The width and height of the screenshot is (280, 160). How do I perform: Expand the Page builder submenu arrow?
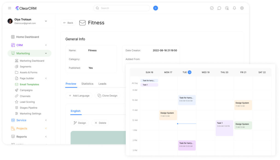tap(46, 78)
